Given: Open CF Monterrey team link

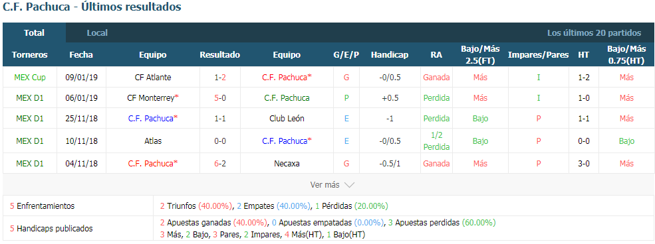Looking at the screenshot, I should pos(153,98).
